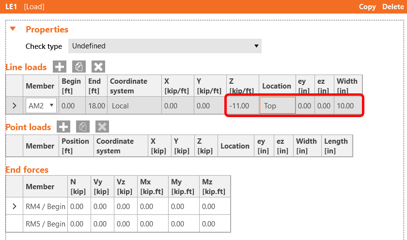The width and height of the screenshot is (407, 240).
Task: Select the Location cell showing Top
Action: 277,105
